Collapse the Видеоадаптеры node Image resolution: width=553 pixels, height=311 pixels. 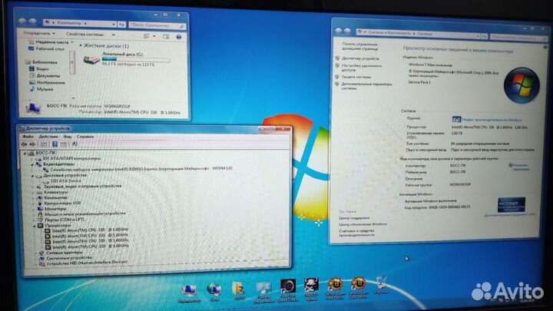(32, 164)
